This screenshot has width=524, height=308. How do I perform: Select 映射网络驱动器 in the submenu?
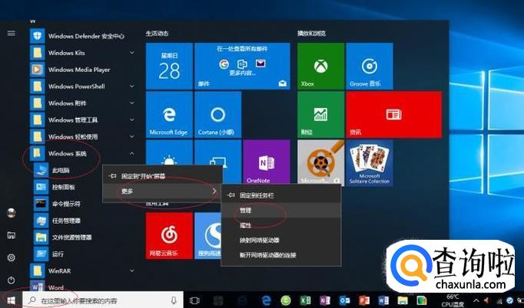click(281, 240)
